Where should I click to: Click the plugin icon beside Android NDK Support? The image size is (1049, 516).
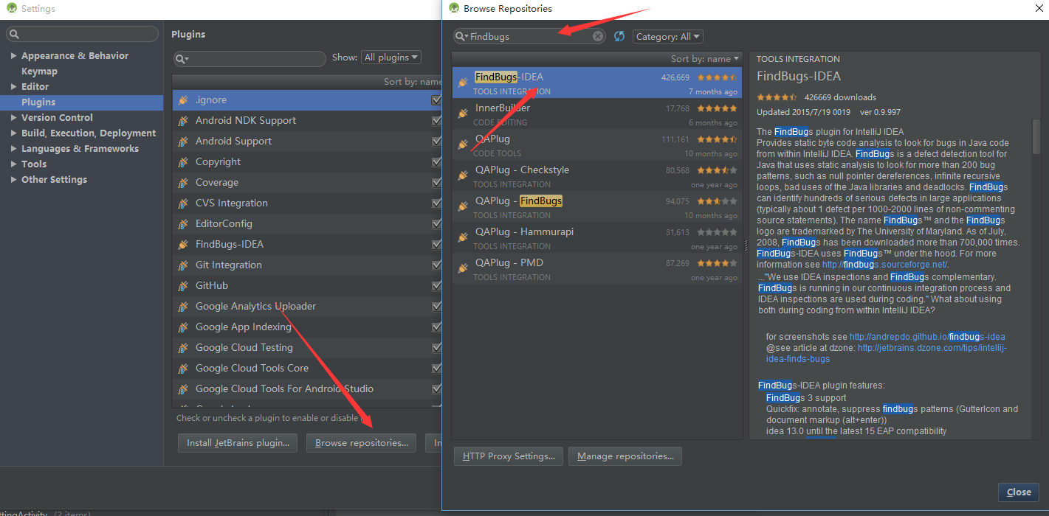[183, 121]
